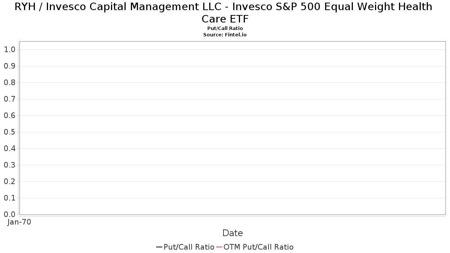The width and height of the screenshot is (450, 253).
Task: Click the red OTM Put/Call Ratio legend line
Action: pos(219,247)
